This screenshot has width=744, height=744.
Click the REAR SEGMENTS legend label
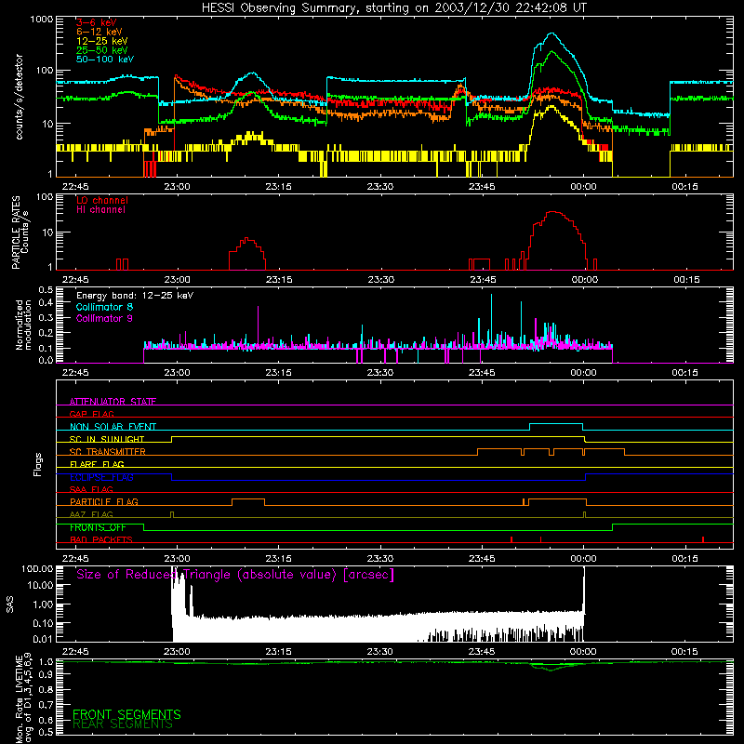click(123, 724)
